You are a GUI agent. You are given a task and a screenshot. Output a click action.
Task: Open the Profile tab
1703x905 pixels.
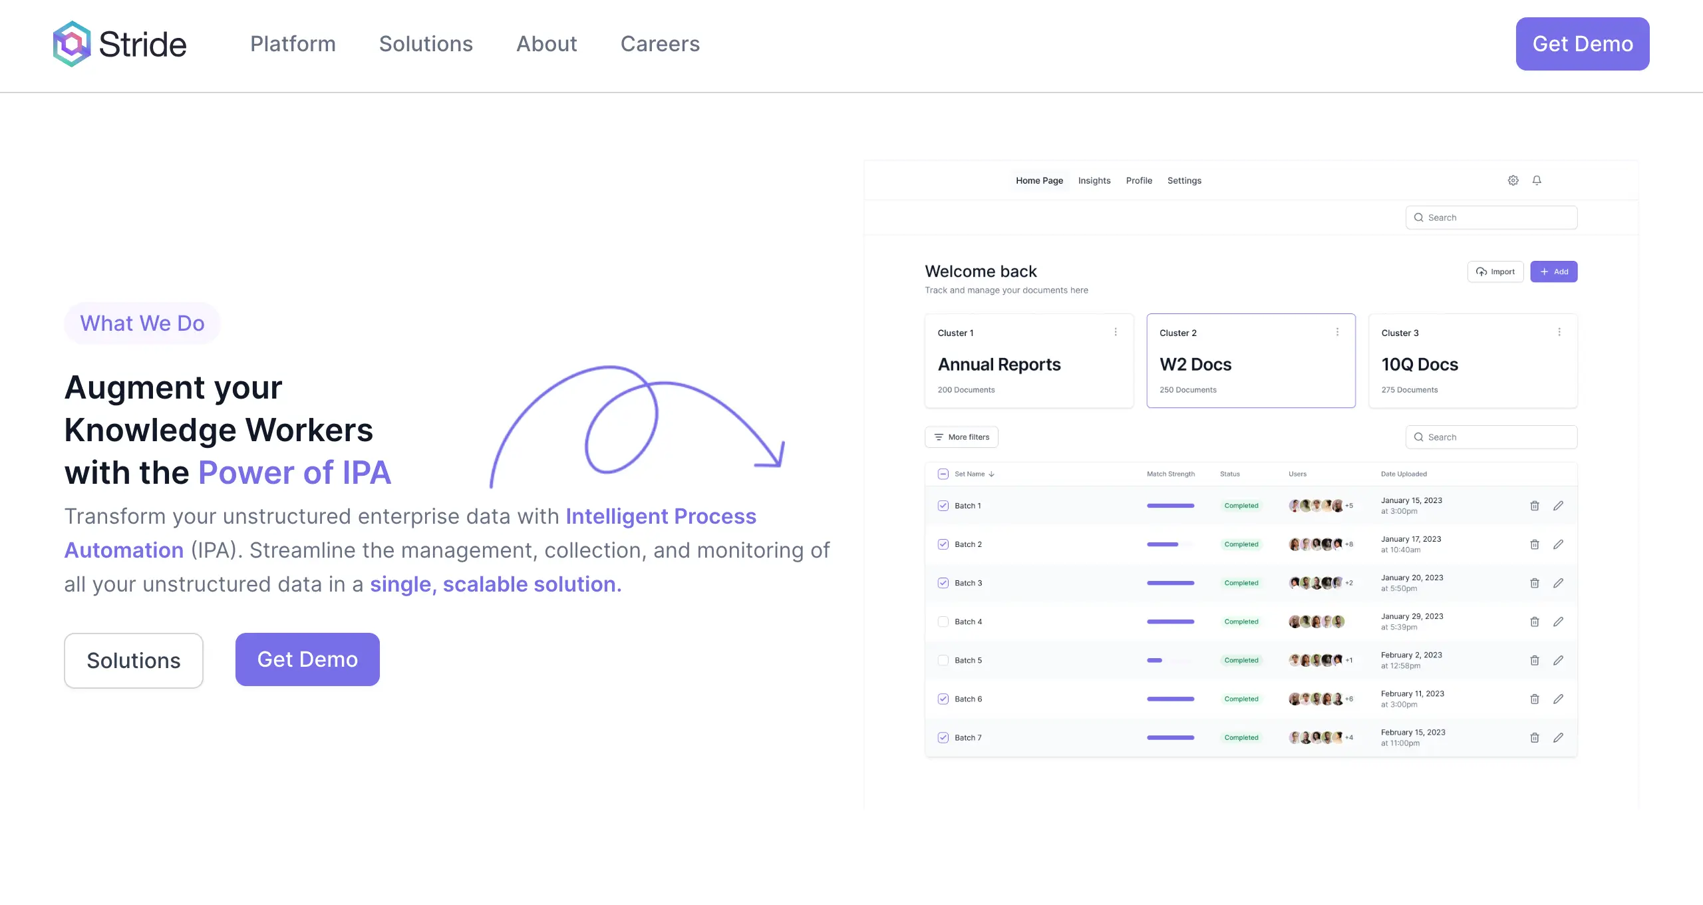click(1139, 180)
